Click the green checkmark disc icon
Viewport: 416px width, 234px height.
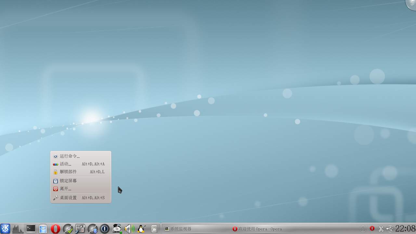click(68, 229)
